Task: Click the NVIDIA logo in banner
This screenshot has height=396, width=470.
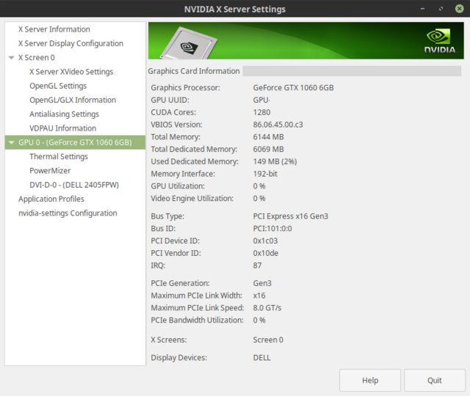Action: tap(440, 41)
